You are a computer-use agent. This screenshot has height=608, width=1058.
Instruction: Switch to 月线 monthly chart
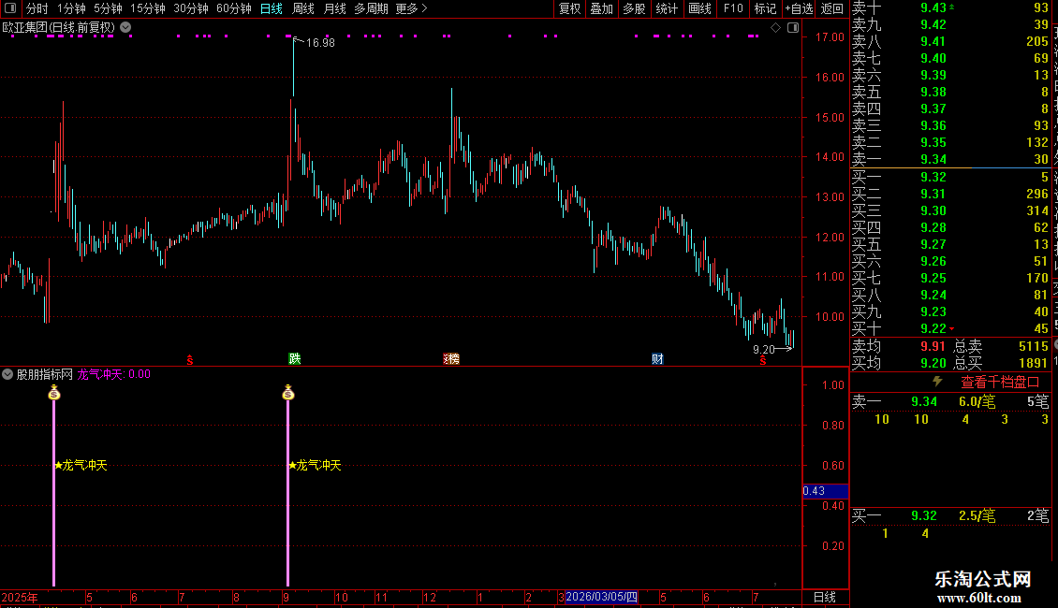[x=334, y=8]
